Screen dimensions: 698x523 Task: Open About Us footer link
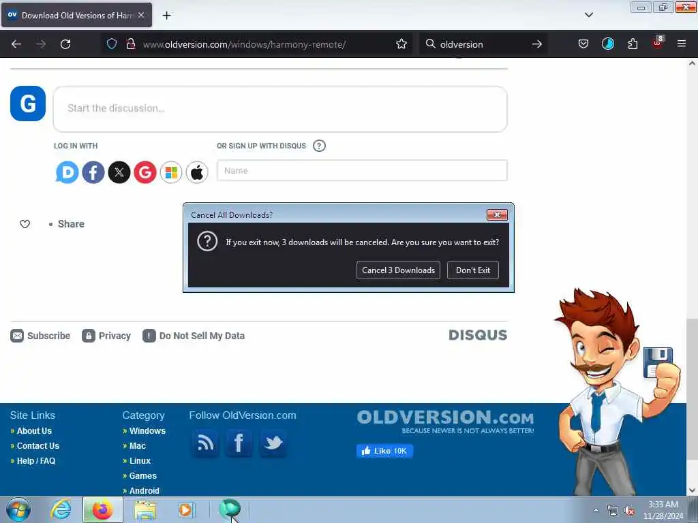34,430
